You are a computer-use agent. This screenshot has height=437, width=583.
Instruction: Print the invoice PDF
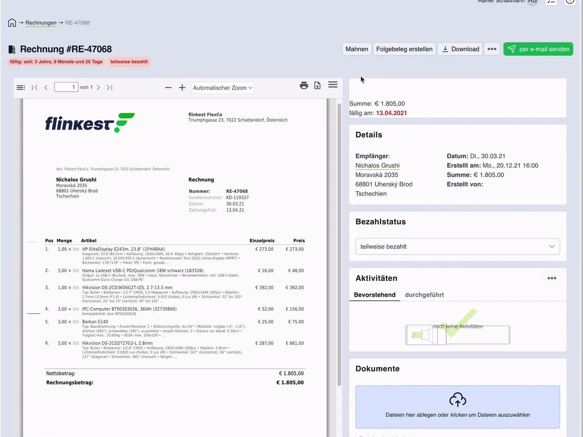coord(304,85)
